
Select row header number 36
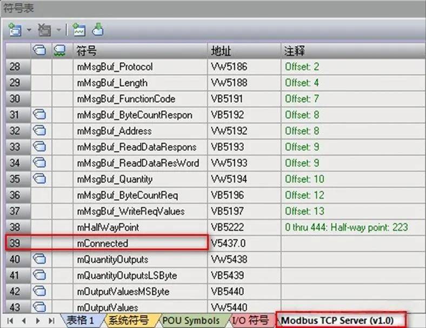(x=18, y=195)
